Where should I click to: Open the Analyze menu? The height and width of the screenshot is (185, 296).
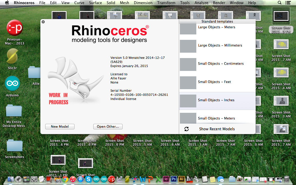pos(201,3)
